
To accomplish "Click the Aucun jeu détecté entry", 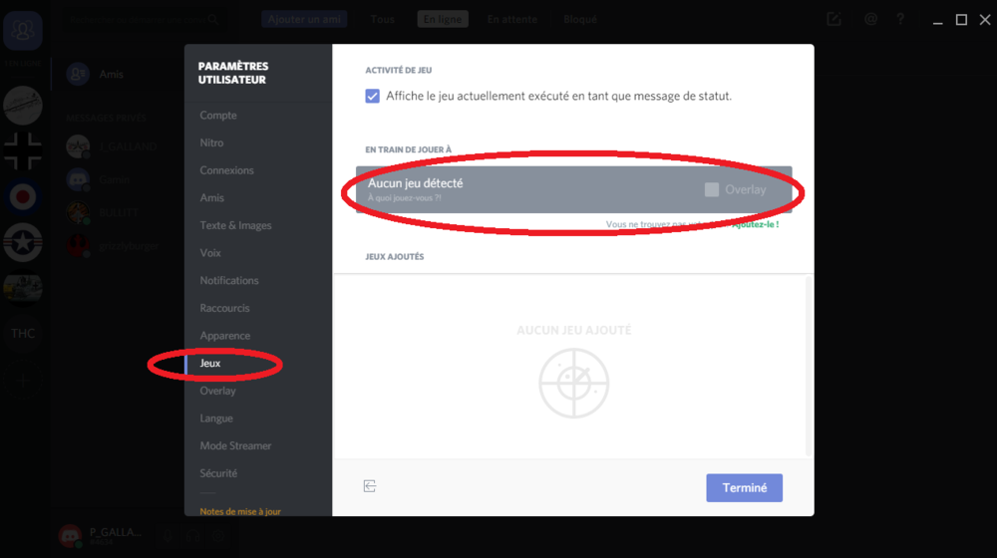I will point(573,189).
